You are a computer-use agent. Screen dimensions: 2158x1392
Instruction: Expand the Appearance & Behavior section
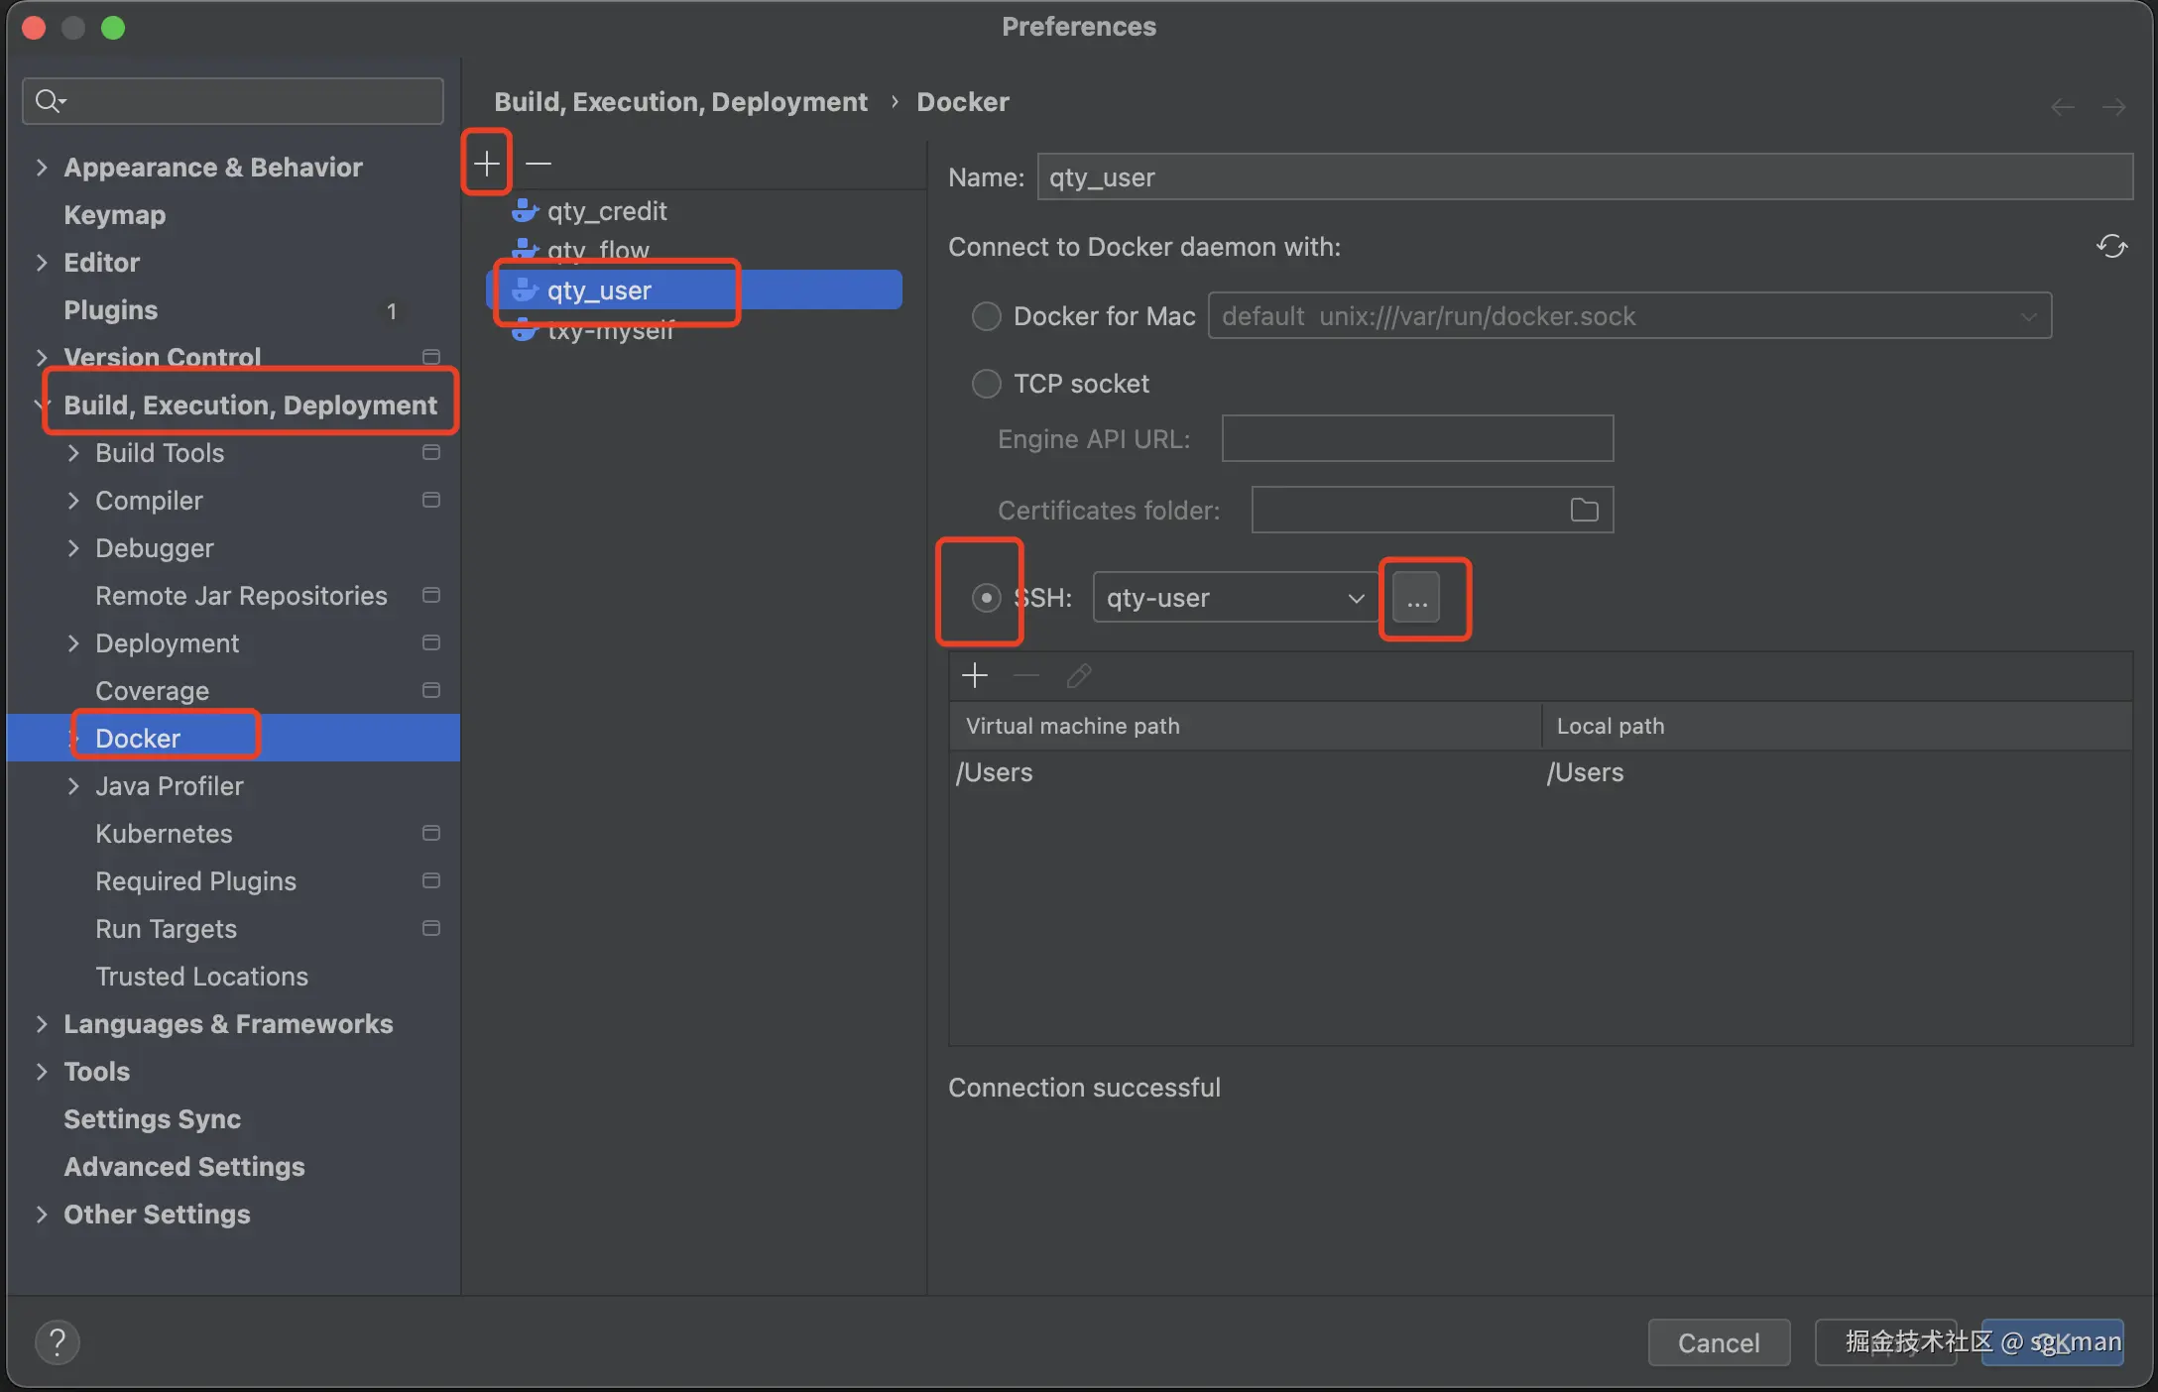pos(42,168)
